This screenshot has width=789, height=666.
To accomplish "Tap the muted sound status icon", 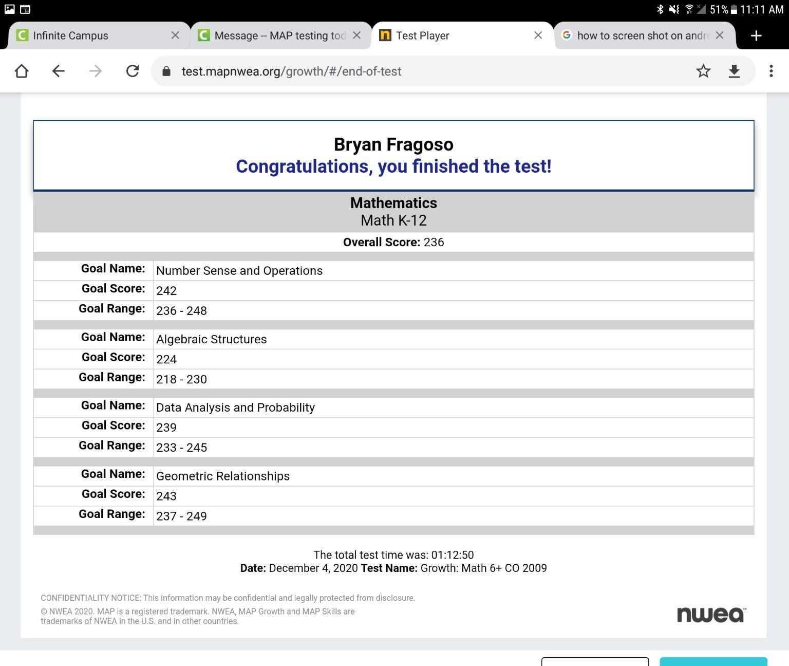I will (674, 9).
